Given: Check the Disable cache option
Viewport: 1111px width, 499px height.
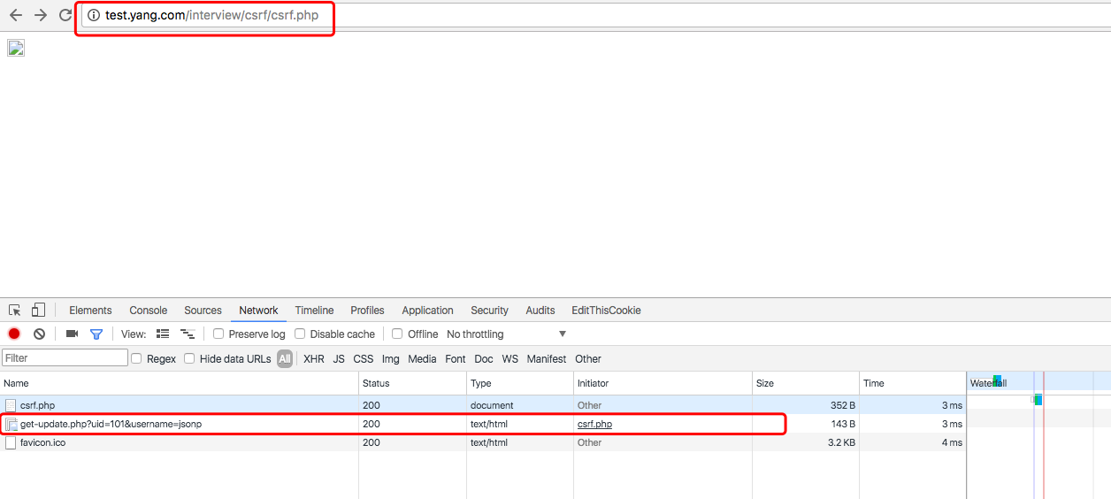Looking at the screenshot, I should tap(300, 334).
